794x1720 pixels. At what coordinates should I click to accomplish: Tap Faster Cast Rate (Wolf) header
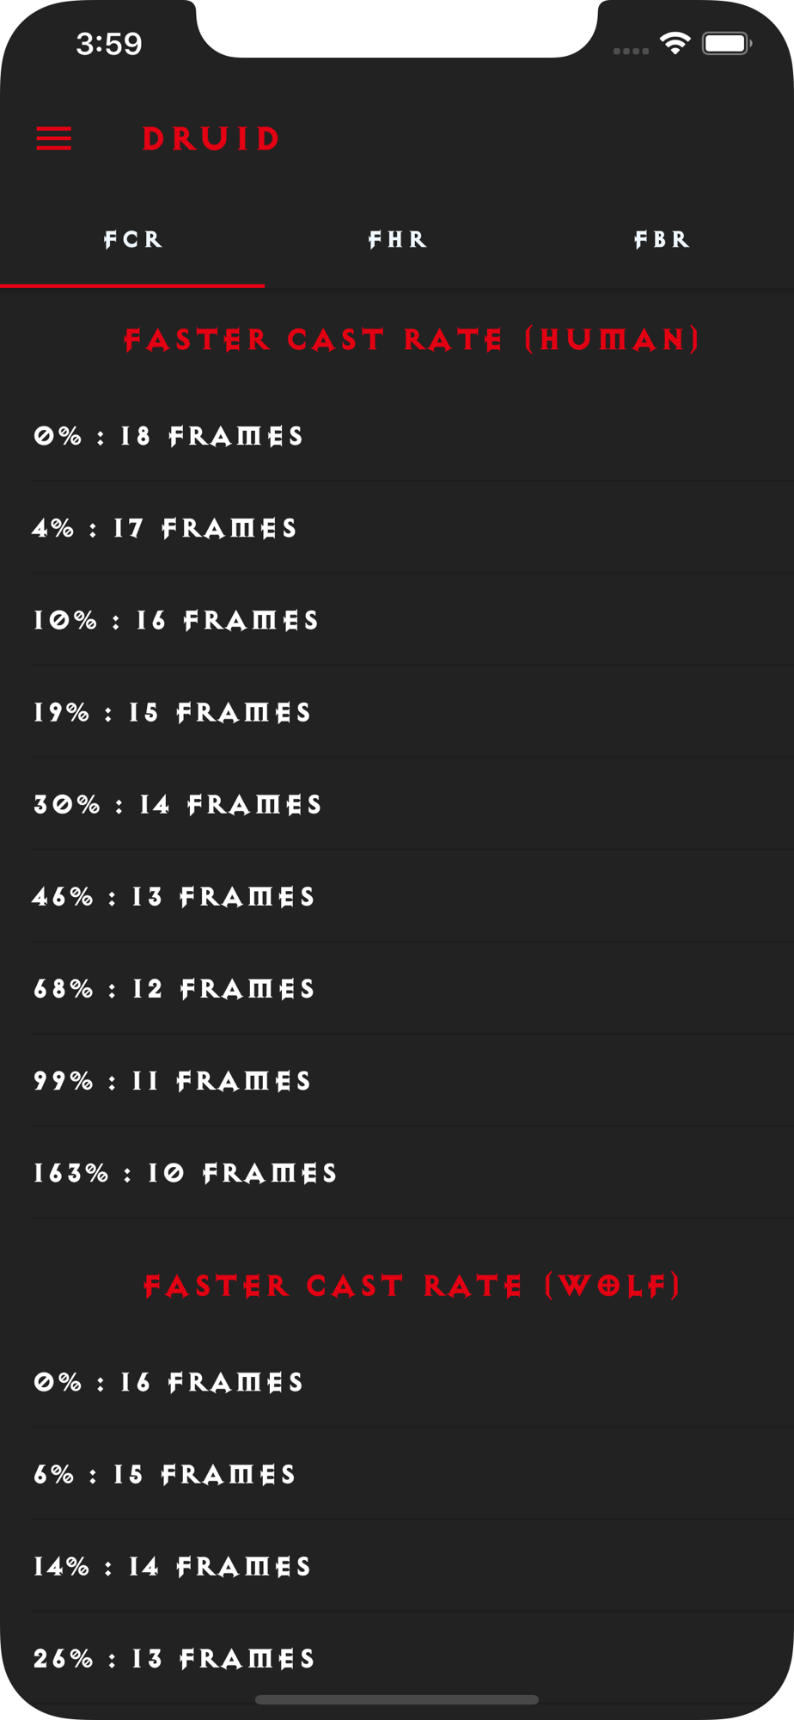[412, 1286]
